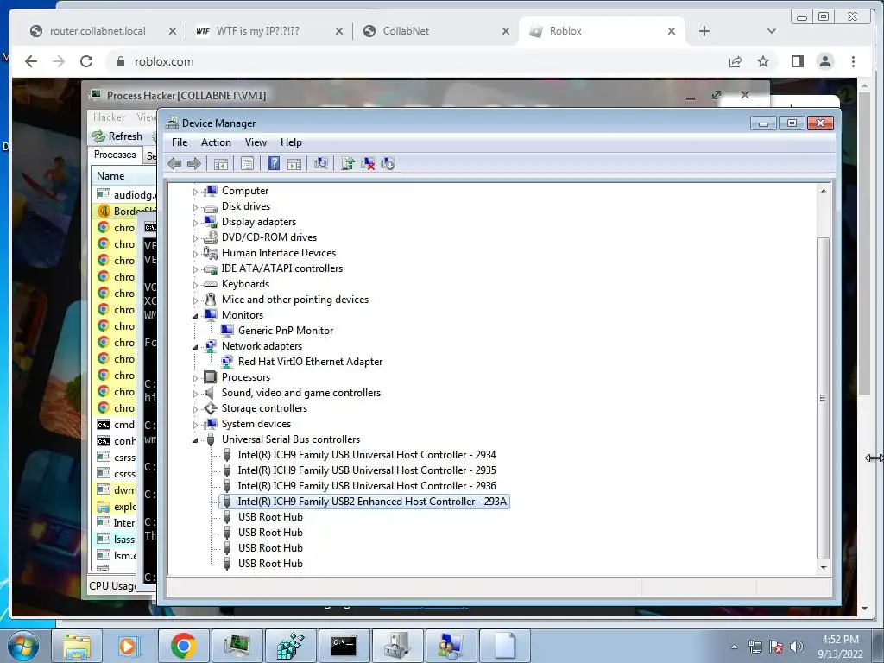Click the Device Manager vertical scrollbar thumb
Screen dimensions: 884x663
click(823, 397)
